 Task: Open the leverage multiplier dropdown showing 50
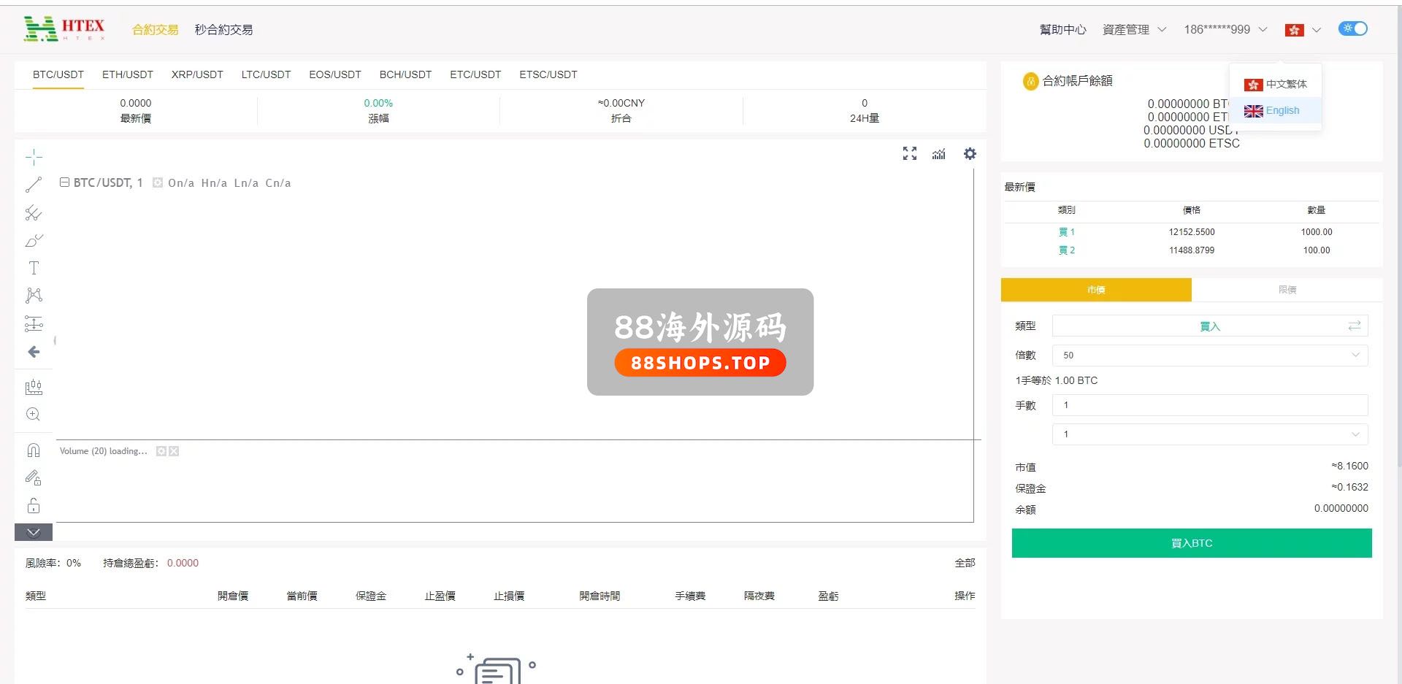[1209, 356]
